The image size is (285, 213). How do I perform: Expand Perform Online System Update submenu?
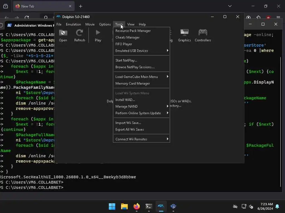tap(141, 113)
